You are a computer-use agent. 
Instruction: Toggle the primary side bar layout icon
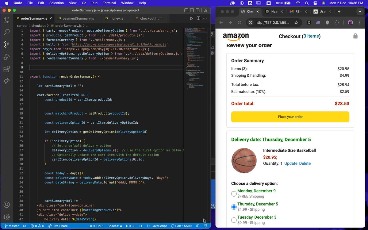tap(186, 10)
